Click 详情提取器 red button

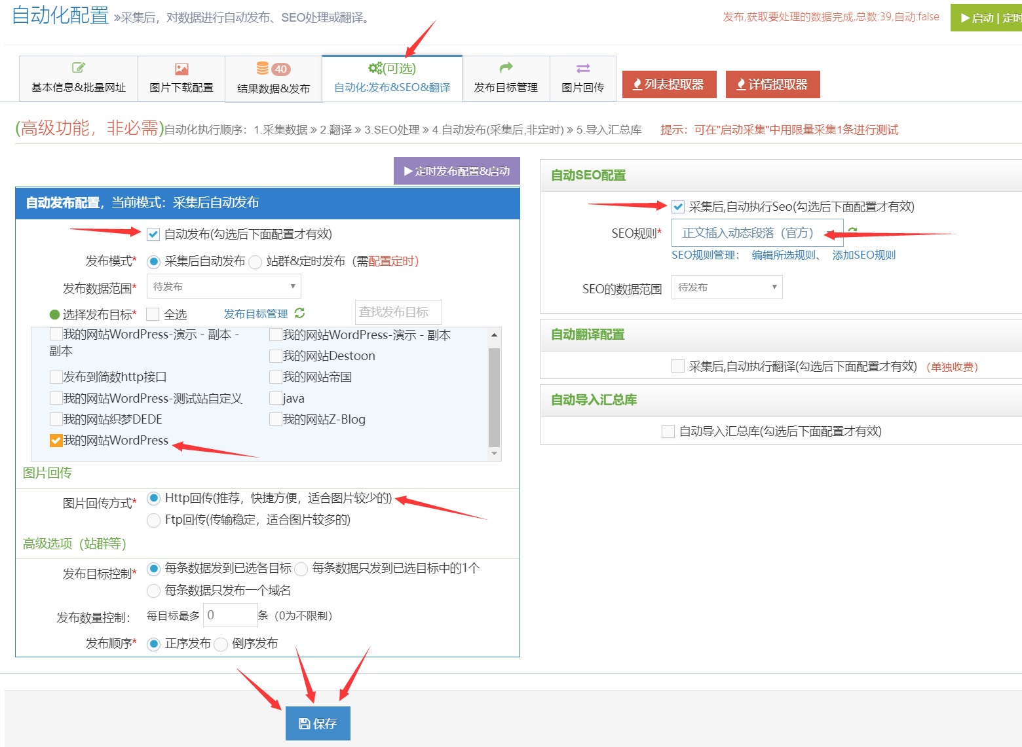tap(773, 84)
